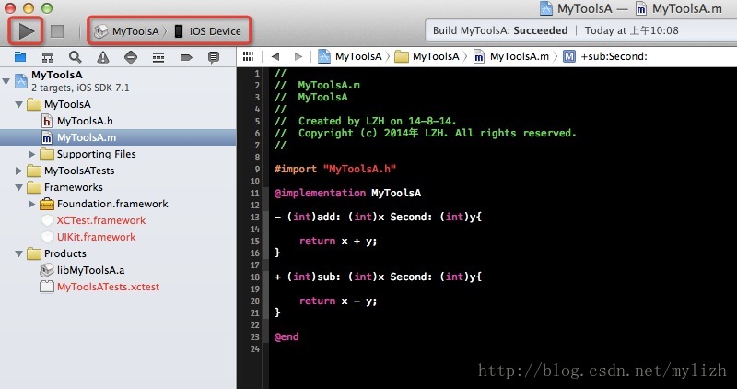Click line number 13 in gutter

click(255, 217)
